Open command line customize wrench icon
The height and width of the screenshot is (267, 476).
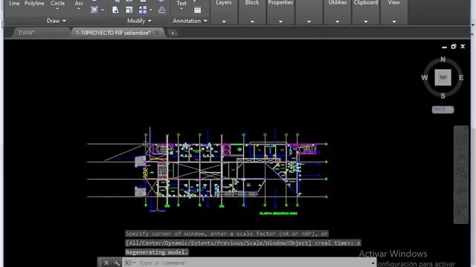[x=117, y=263]
